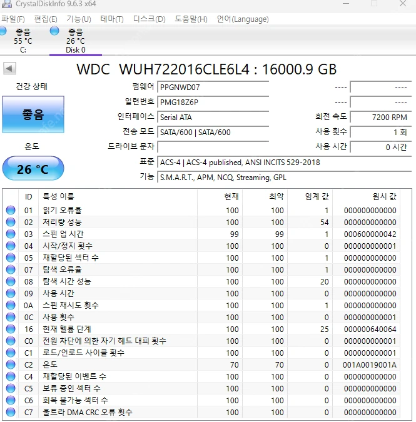Click the features field S.M.A.R.T., APM, NCQ
This screenshot has height=422, width=416.
(285, 178)
